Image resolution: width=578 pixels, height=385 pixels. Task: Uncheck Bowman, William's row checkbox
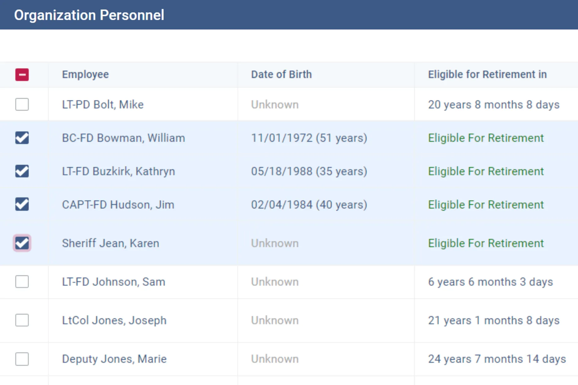click(22, 138)
